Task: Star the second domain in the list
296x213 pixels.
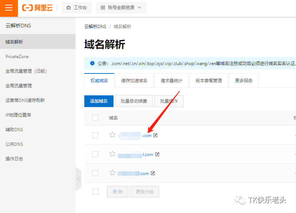Action: click(112, 154)
